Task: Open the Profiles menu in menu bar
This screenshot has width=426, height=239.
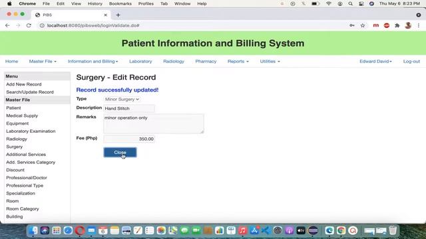Action: click(146, 4)
